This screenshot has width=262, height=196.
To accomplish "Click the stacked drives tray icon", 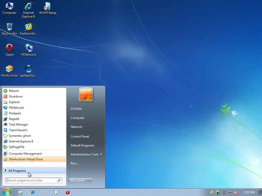I will coord(212,192).
